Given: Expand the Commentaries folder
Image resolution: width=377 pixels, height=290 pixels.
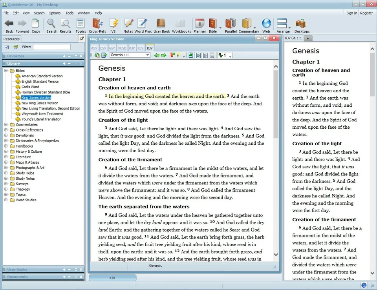Looking at the screenshot, I should coord(6,124).
